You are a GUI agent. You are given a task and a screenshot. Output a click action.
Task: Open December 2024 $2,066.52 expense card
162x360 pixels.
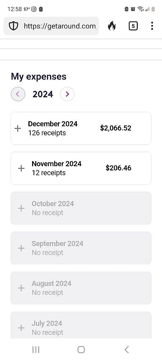81,129
